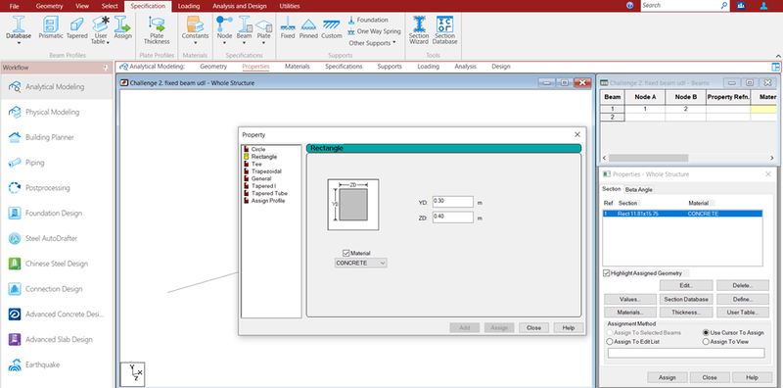
Task: Switch to the Beta Angle tab
Action: (x=639, y=189)
